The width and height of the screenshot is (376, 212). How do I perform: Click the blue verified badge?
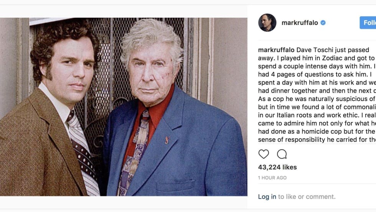323,23
